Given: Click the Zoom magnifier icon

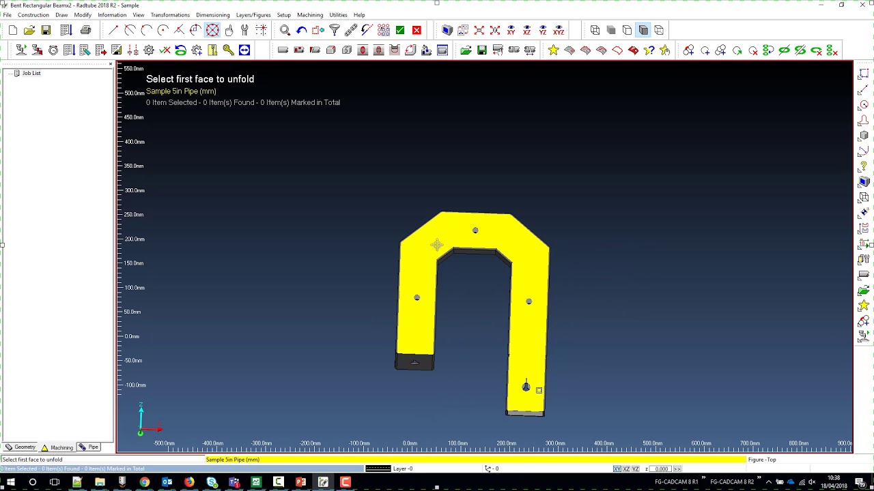Looking at the screenshot, I should pos(285,30).
